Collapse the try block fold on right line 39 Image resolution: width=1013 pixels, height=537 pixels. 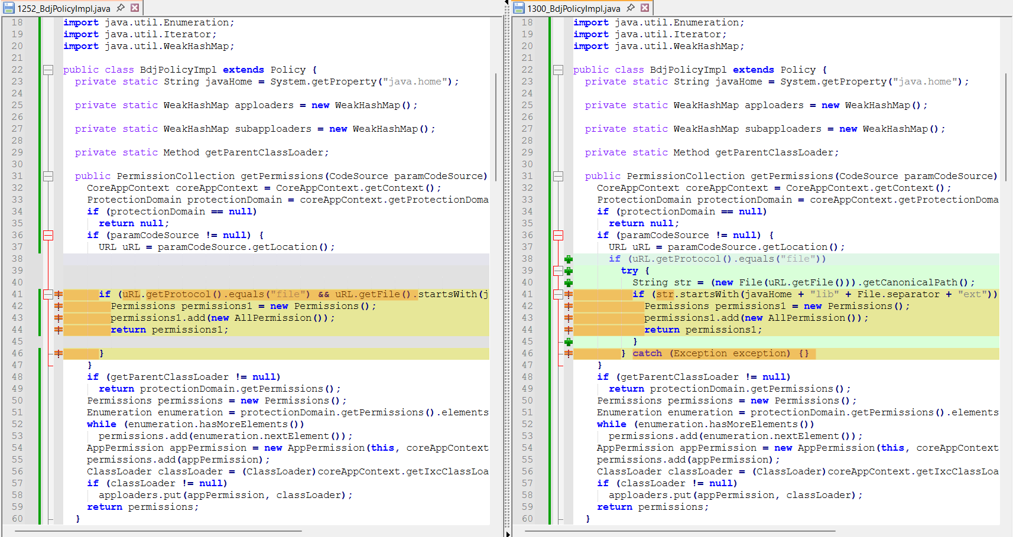[558, 271]
